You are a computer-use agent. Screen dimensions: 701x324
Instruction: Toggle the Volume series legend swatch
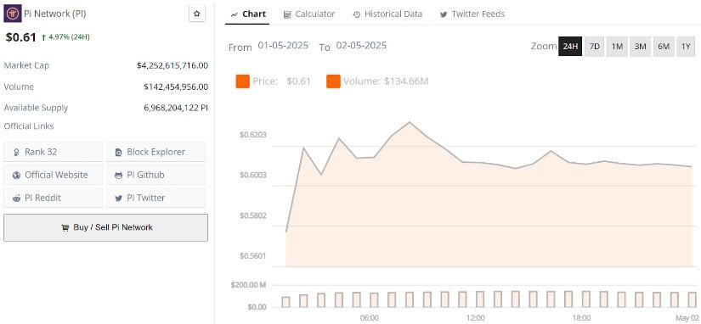[x=334, y=81]
